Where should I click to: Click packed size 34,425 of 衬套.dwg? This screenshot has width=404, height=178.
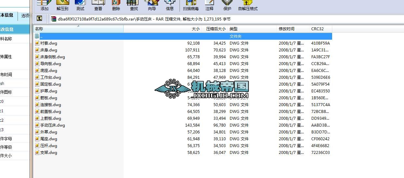[220, 43]
